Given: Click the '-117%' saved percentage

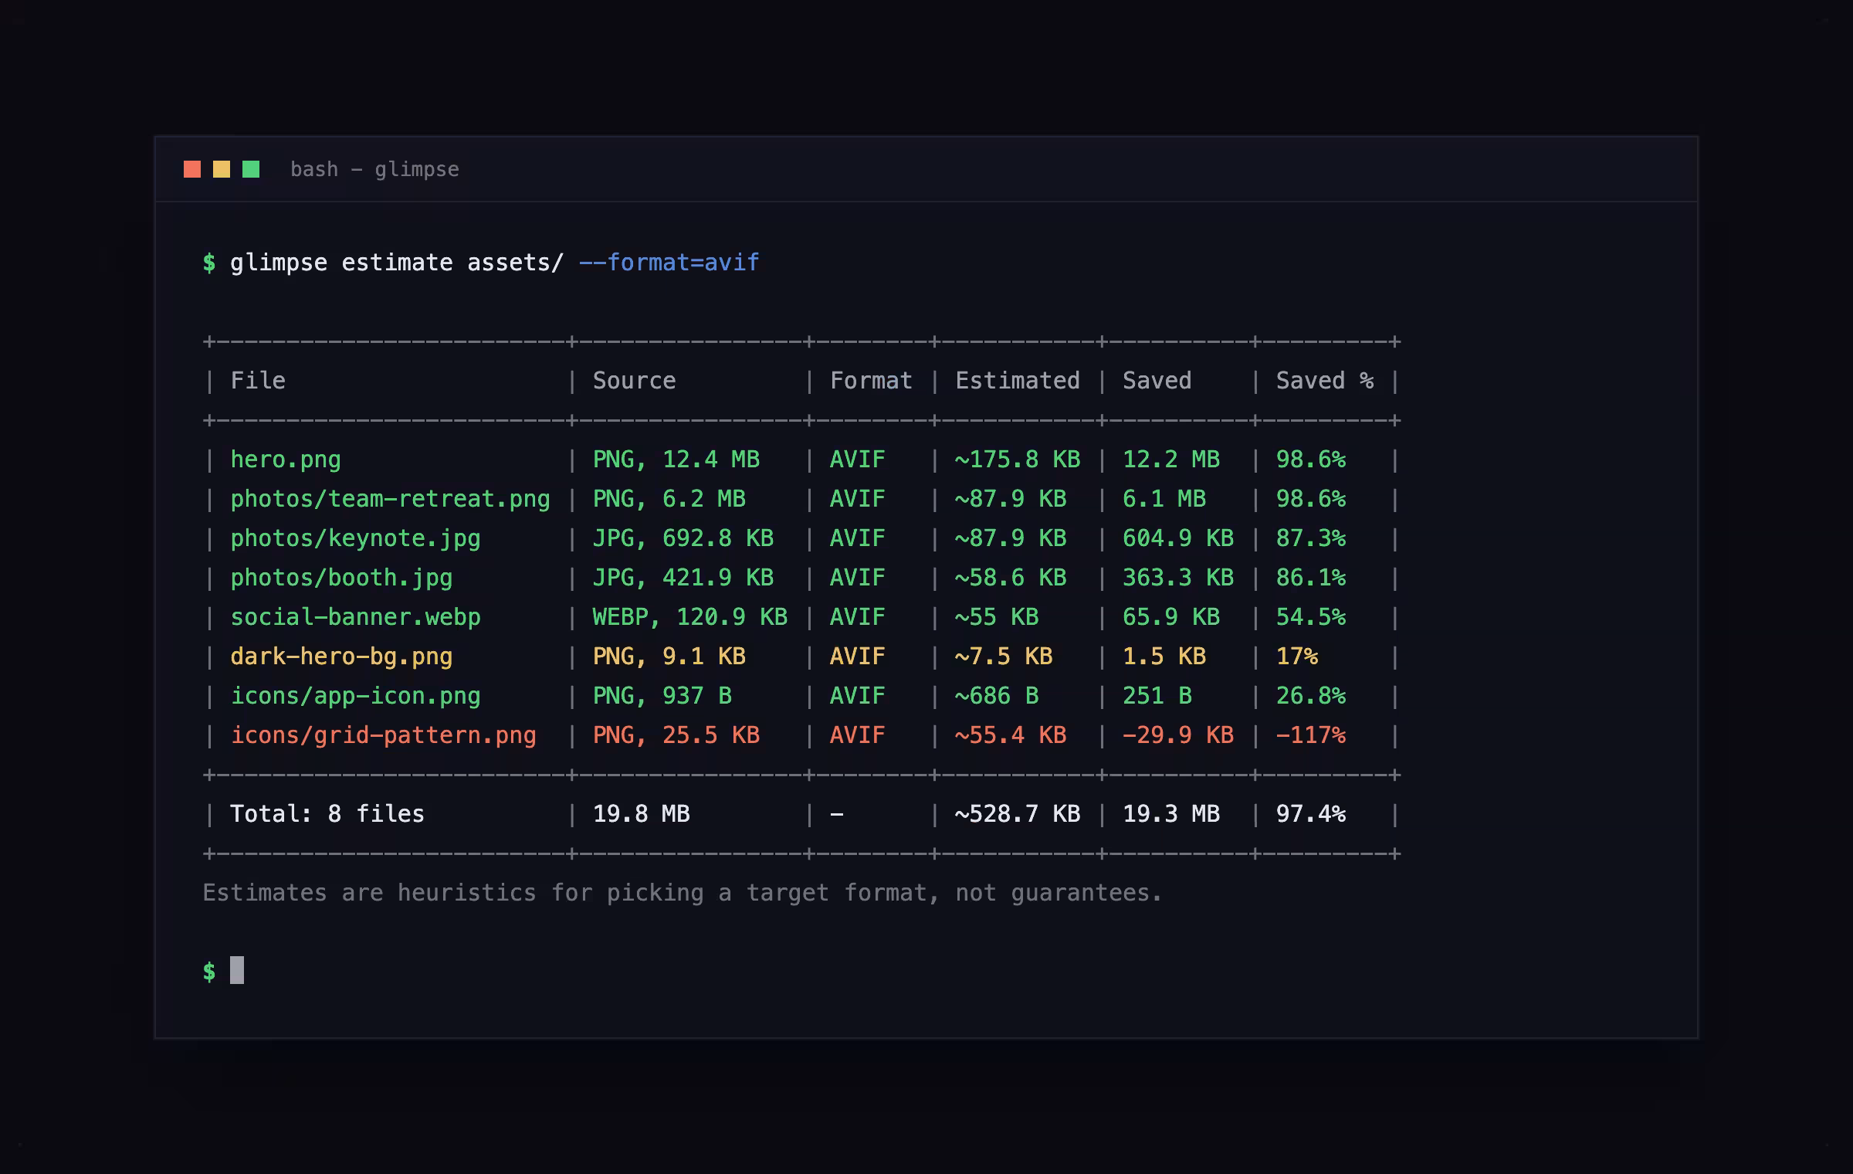Looking at the screenshot, I should pos(1311,735).
